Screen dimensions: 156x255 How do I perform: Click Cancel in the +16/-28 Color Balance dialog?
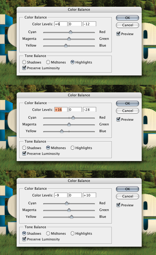(x=127, y=111)
